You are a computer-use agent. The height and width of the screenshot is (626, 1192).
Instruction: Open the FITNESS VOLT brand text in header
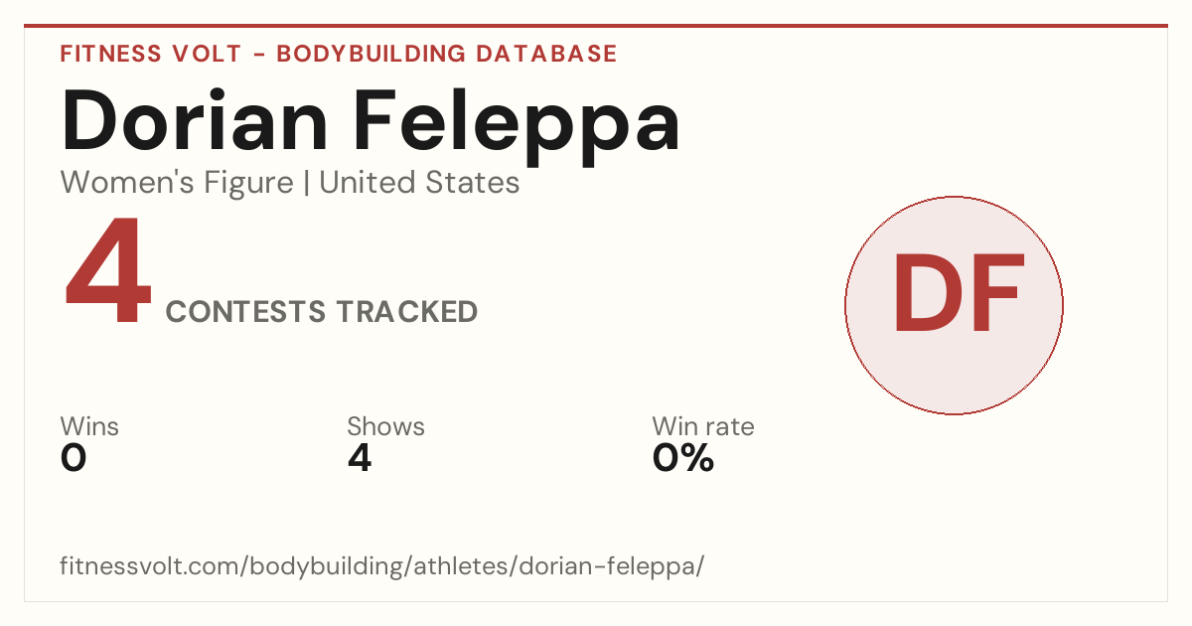click(x=149, y=54)
